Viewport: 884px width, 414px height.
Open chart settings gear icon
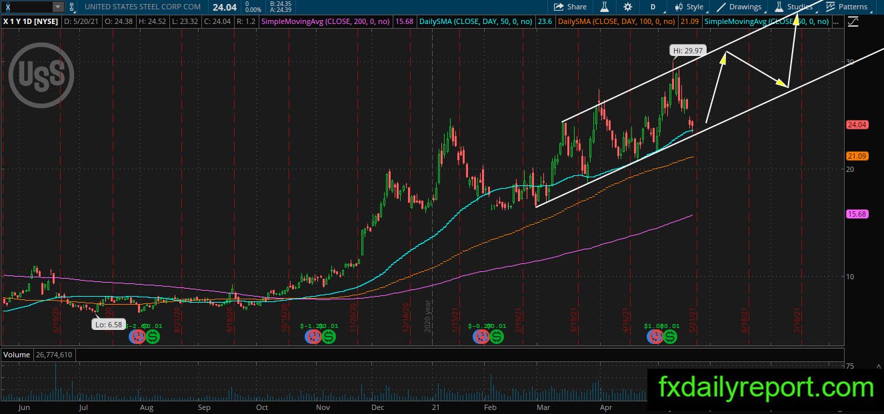627,7
